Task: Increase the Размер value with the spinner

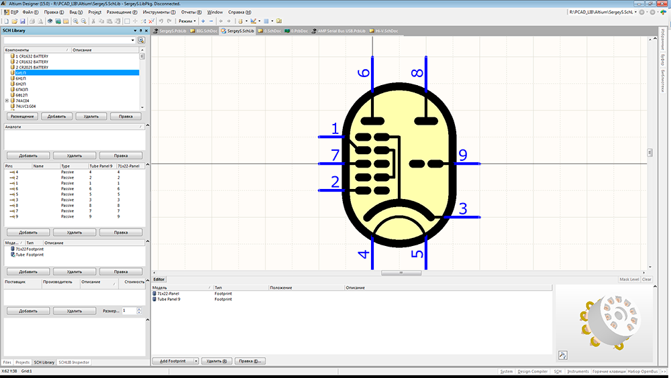Action: coord(140,309)
